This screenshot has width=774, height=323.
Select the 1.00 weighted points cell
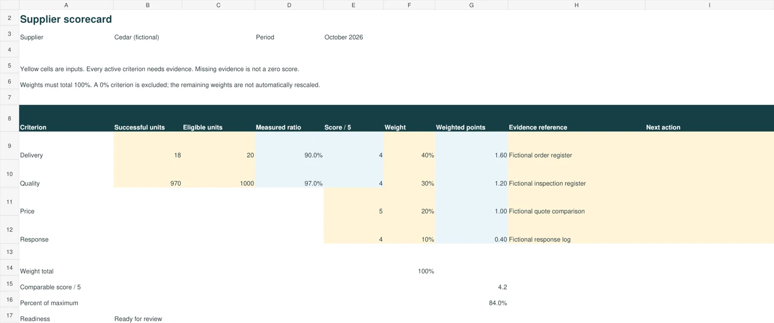[x=471, y=202]
